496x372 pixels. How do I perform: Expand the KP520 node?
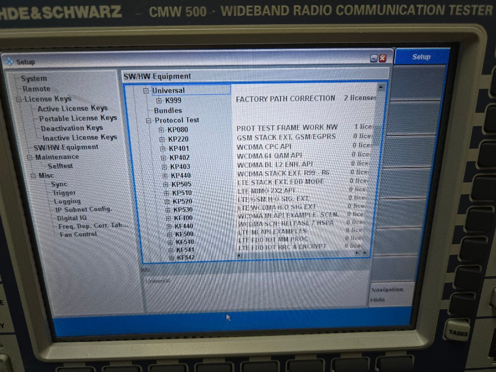[x=167, y=202]
